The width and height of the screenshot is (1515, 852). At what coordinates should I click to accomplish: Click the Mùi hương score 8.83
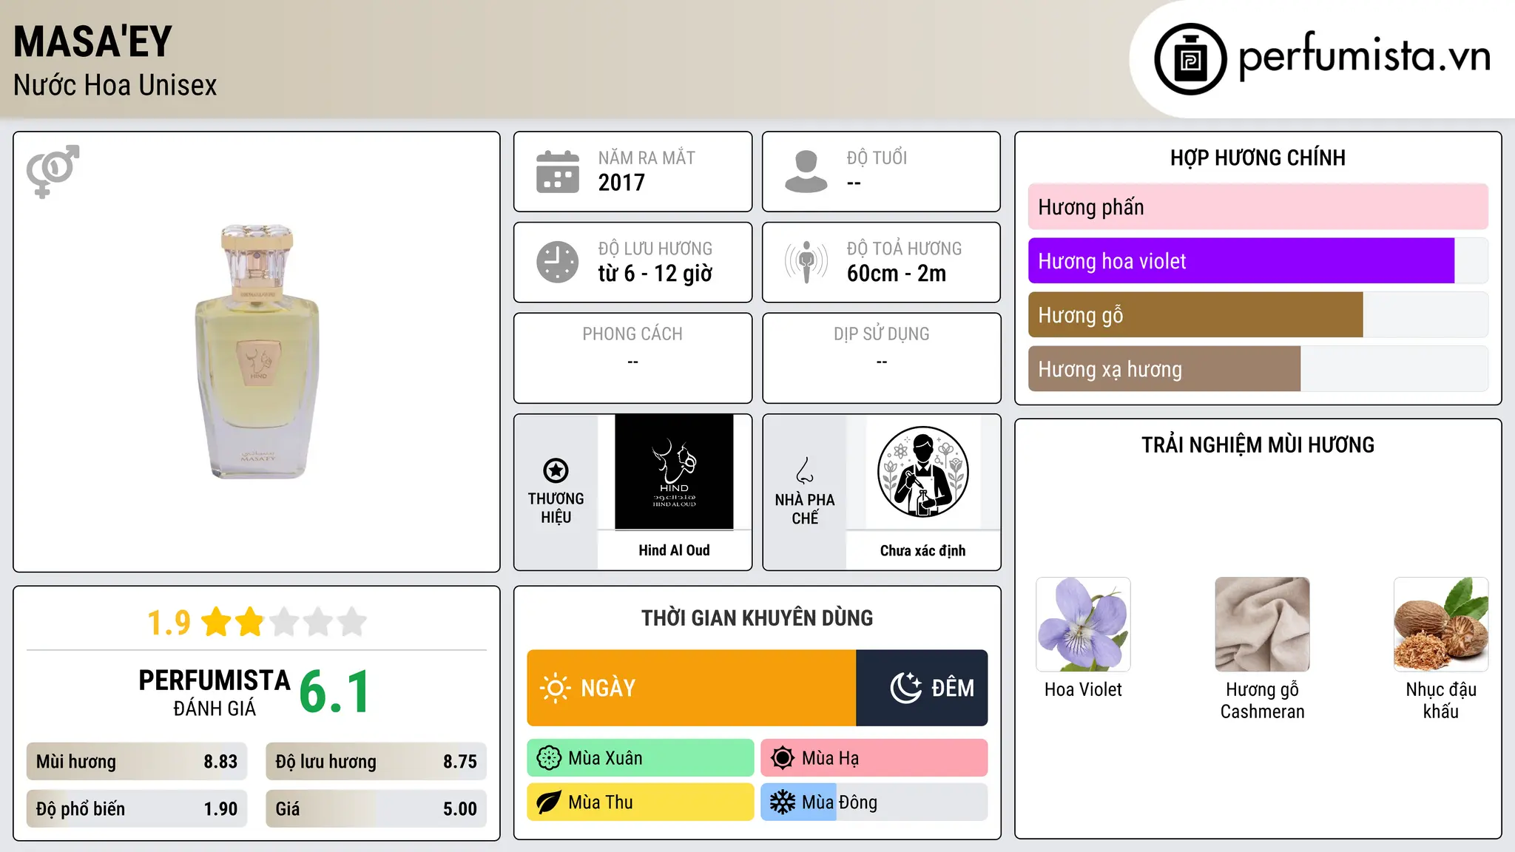click(x=220, y=762)
